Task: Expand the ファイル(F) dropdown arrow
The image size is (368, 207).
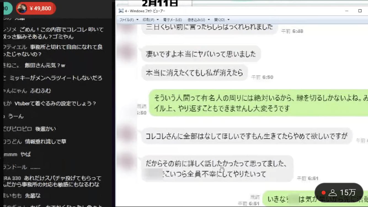Action: [137, 20]
